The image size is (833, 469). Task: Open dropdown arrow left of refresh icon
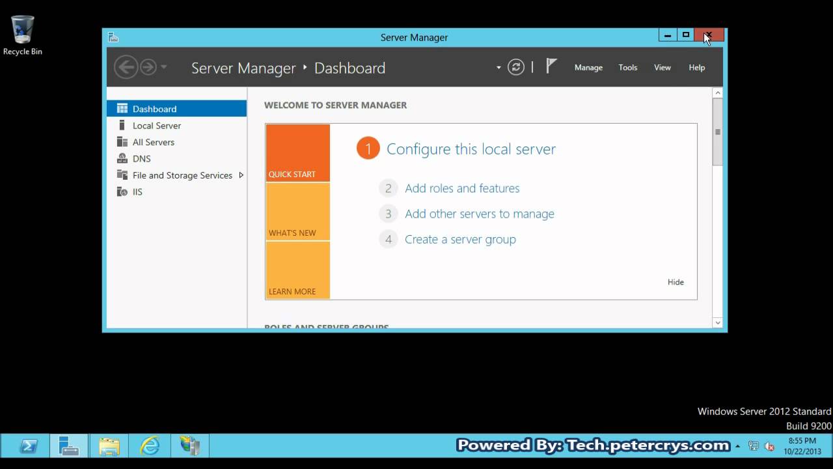(x=498, y=68)
